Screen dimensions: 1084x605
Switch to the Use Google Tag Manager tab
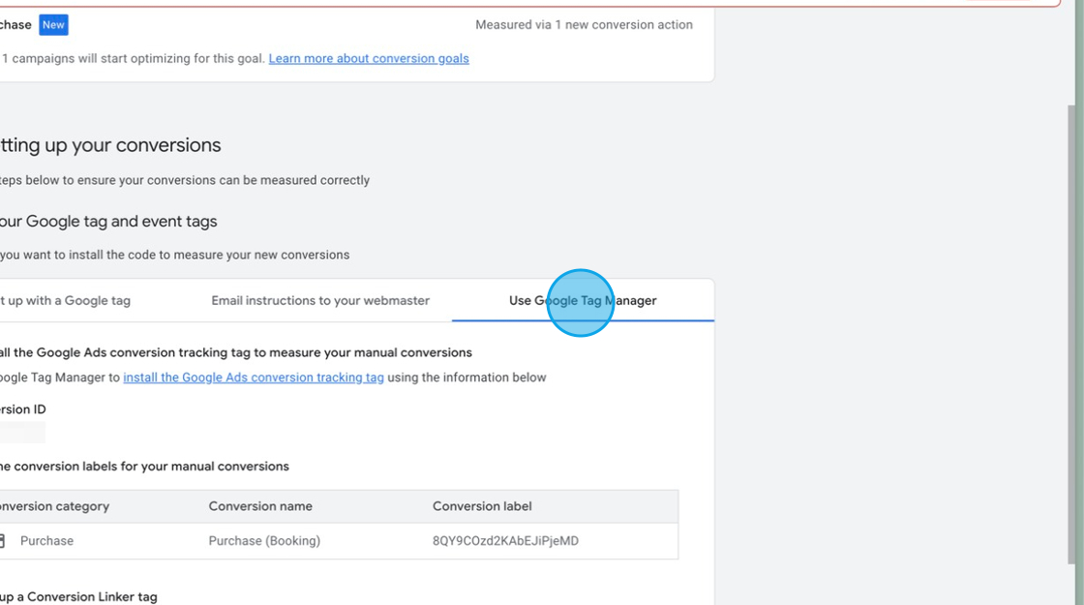tap(582, 301)
